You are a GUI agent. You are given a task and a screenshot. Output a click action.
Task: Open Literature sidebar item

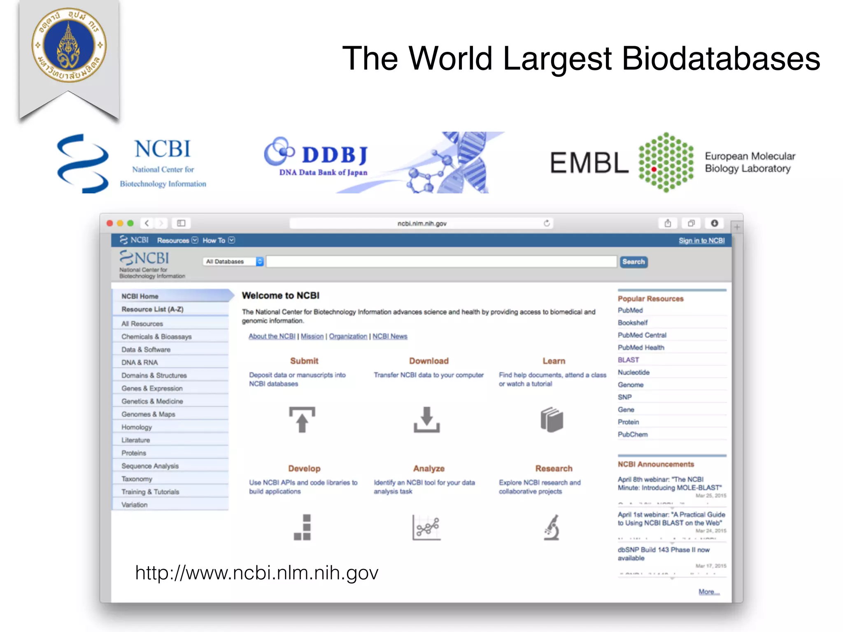click(x=170, y=440)
